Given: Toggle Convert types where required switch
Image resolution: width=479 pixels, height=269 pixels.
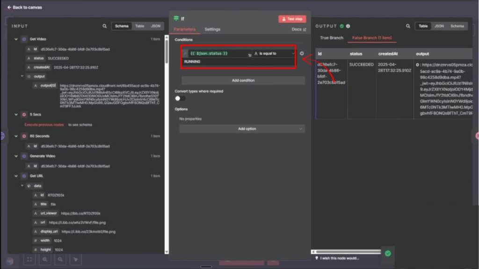Looking at the screenshot, I should [180, 99].
